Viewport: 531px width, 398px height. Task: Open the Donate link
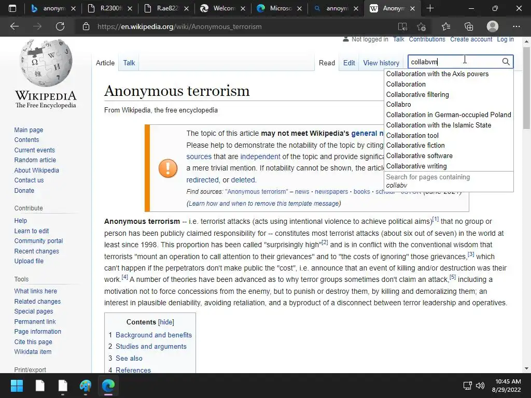click(24, 191)
